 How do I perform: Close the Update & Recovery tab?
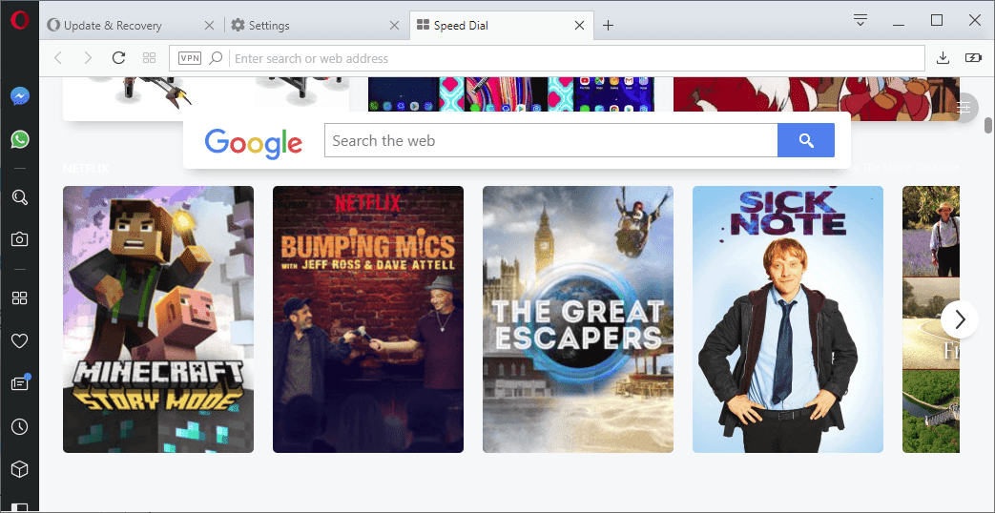[x=210, y=26]
